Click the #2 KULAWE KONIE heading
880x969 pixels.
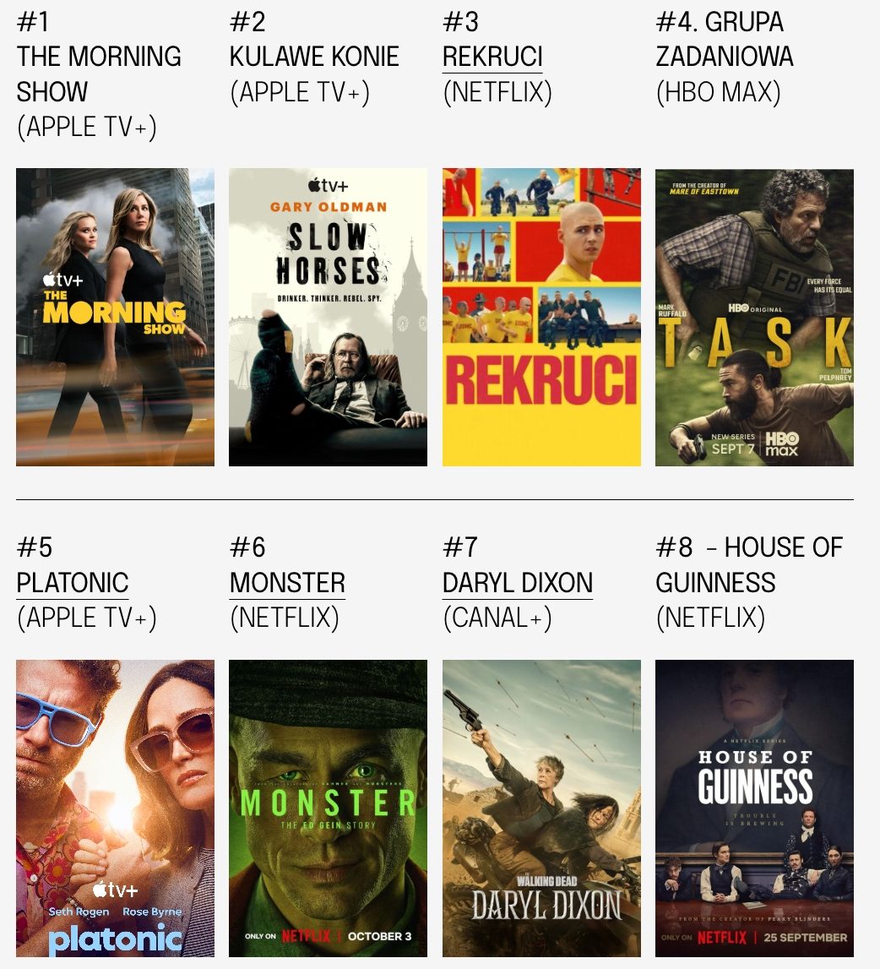click(x=314, y=57)
